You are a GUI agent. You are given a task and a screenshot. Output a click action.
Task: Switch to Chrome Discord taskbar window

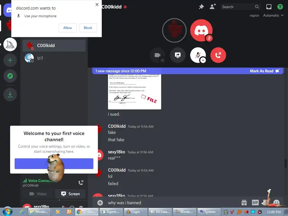tap(87, 212)
